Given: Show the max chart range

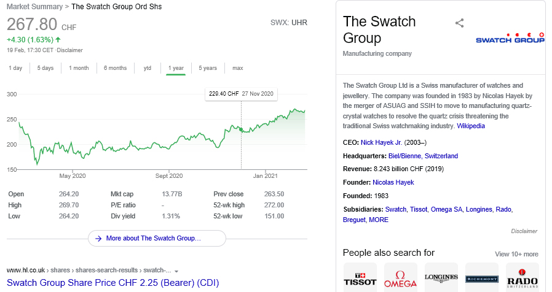Looking at the screenshot, I should [x=237, y=68].
